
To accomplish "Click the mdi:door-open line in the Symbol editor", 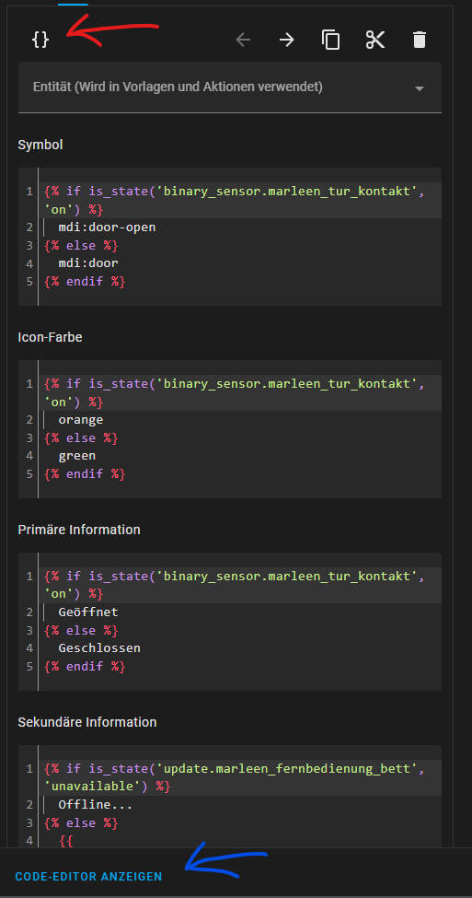I will (107, 227).
